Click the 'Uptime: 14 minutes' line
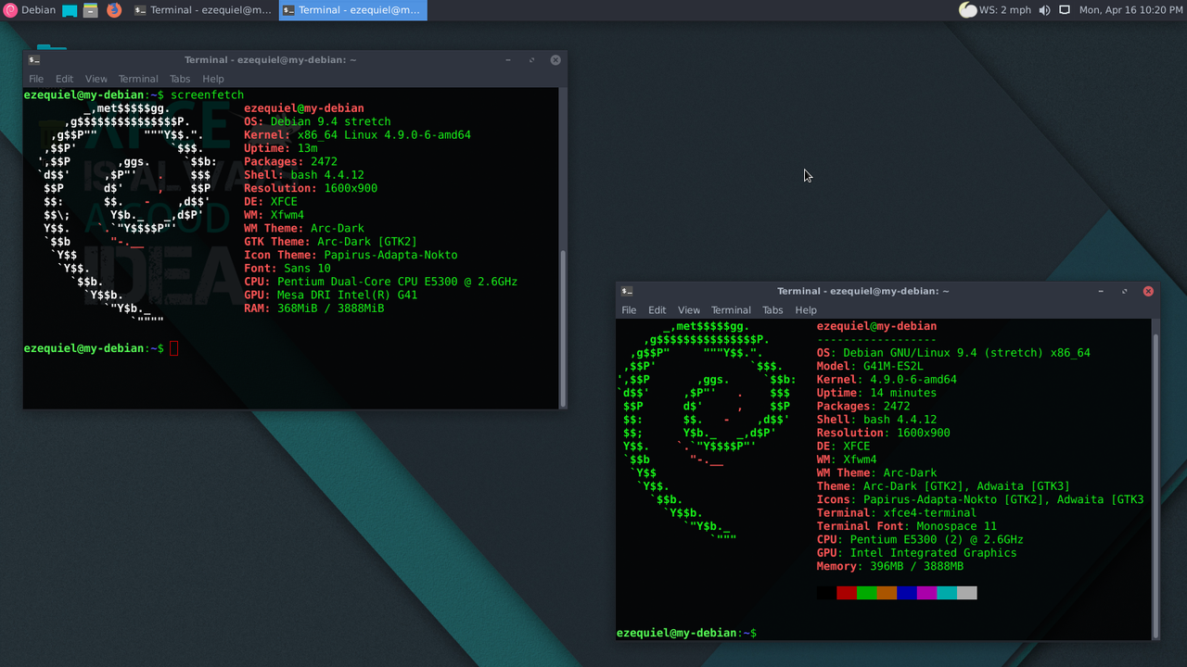 pos(876,393)
